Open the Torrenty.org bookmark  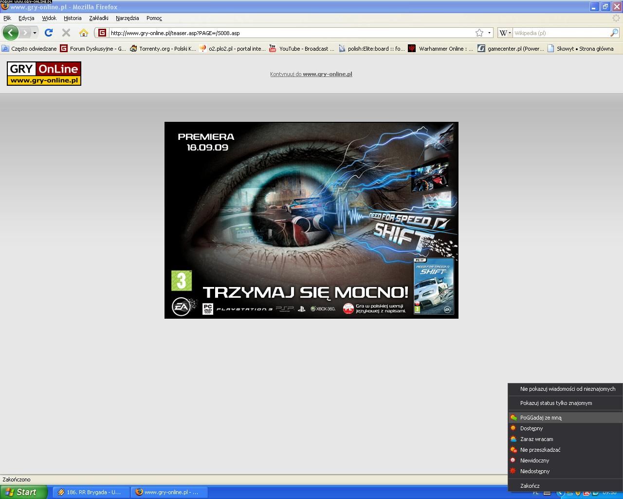(x=163, y=49)
